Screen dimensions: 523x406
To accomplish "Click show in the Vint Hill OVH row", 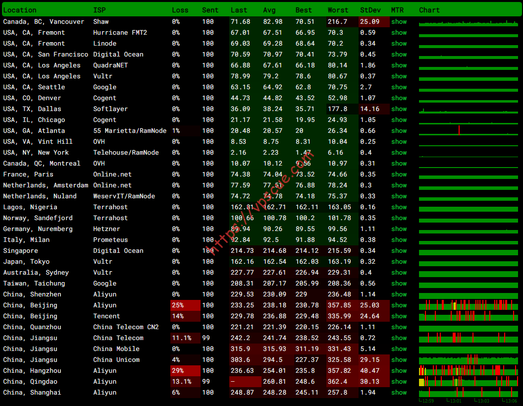I will pyautogui.click(x=399, y=142).
